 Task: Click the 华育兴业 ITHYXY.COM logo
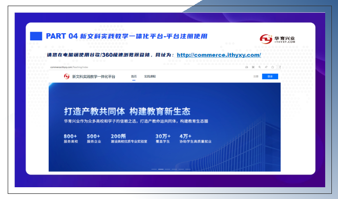277,39
